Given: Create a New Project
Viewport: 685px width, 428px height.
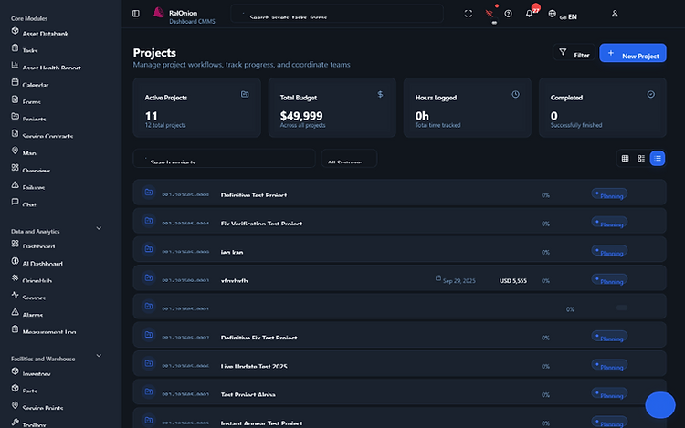Looking at the screenshot, I should pyautogui.click(x=633, y=53).
